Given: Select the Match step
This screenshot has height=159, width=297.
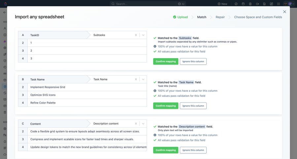Looking at the screenshot, I should (202, 17).
